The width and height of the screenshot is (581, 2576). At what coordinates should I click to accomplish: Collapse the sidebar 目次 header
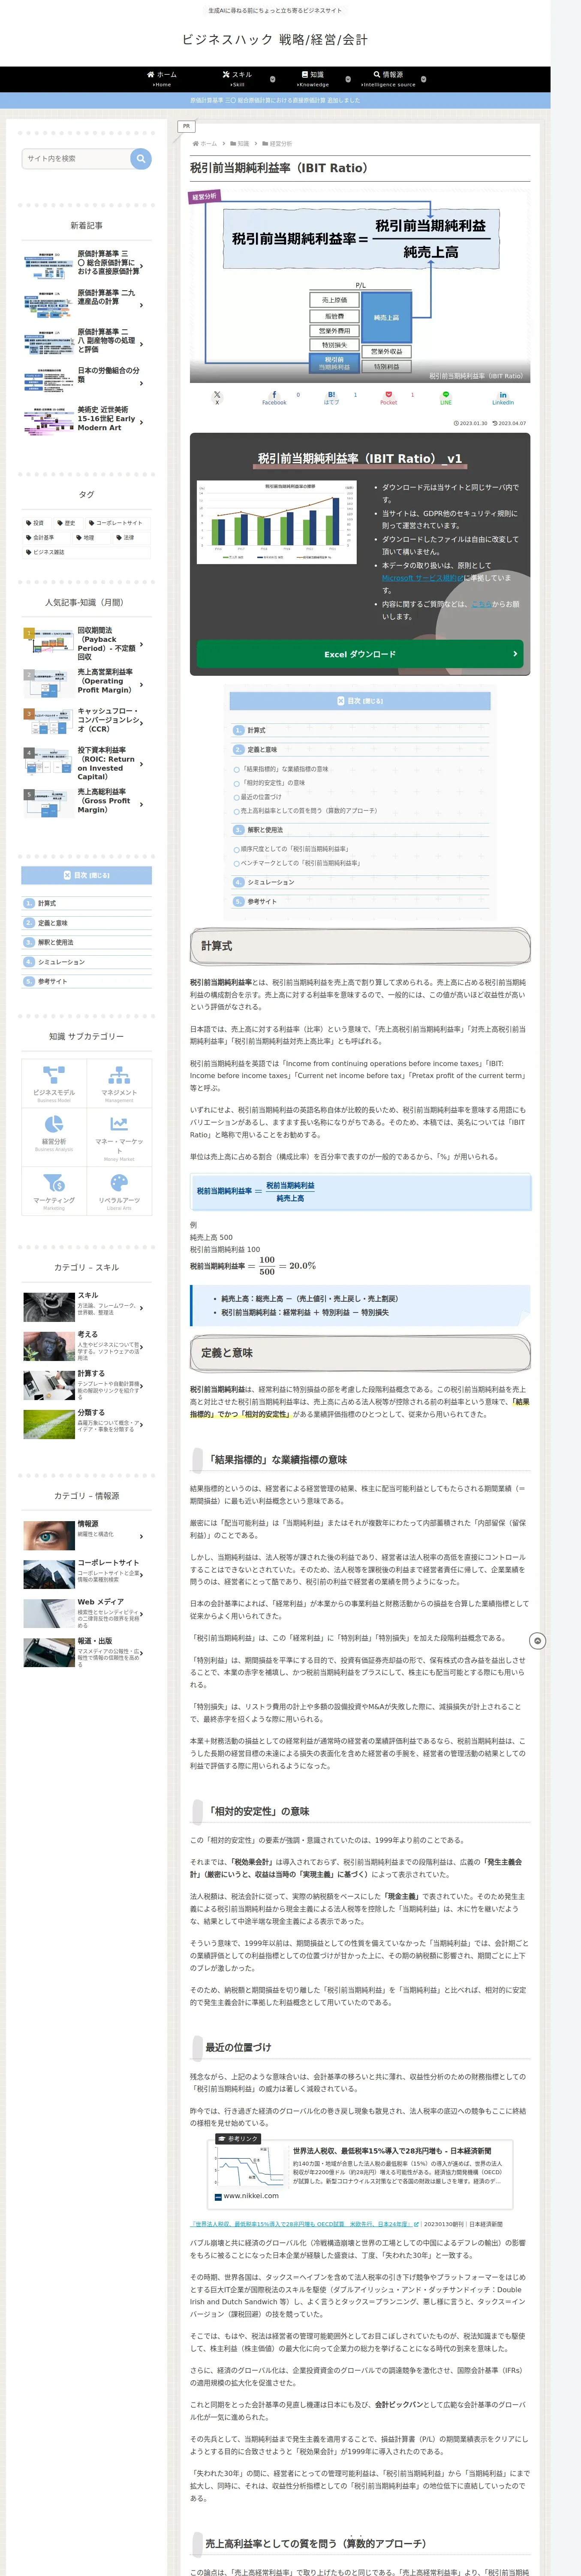87,875
